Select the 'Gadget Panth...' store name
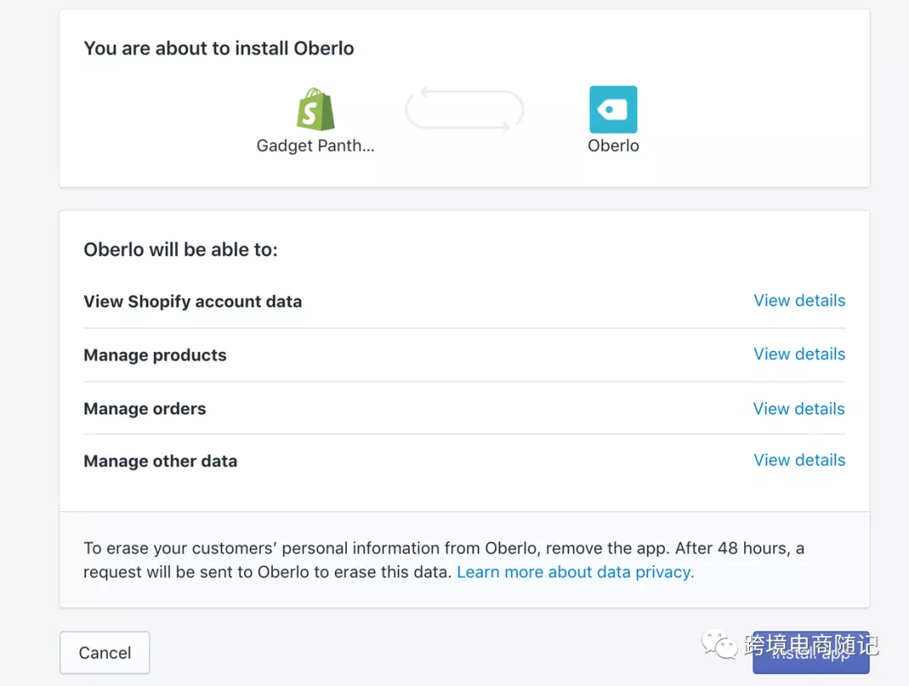This screenshot has height=686, width=909. click(x=316, y=145)
